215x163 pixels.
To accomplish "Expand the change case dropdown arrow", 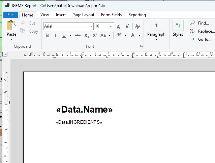I will 110,35.
